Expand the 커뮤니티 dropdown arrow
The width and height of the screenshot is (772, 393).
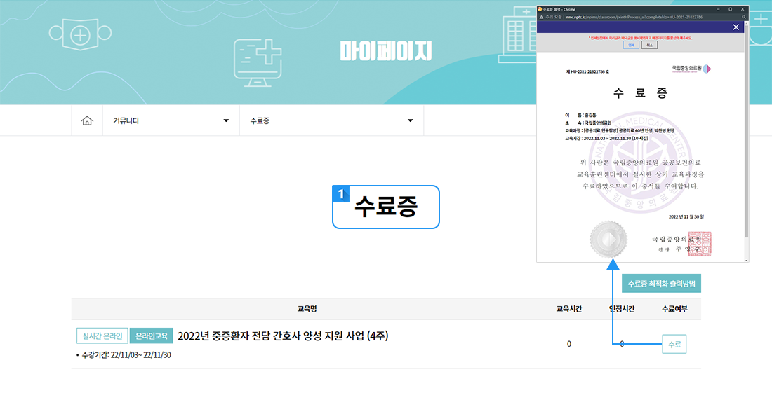[x=226, y=121]
